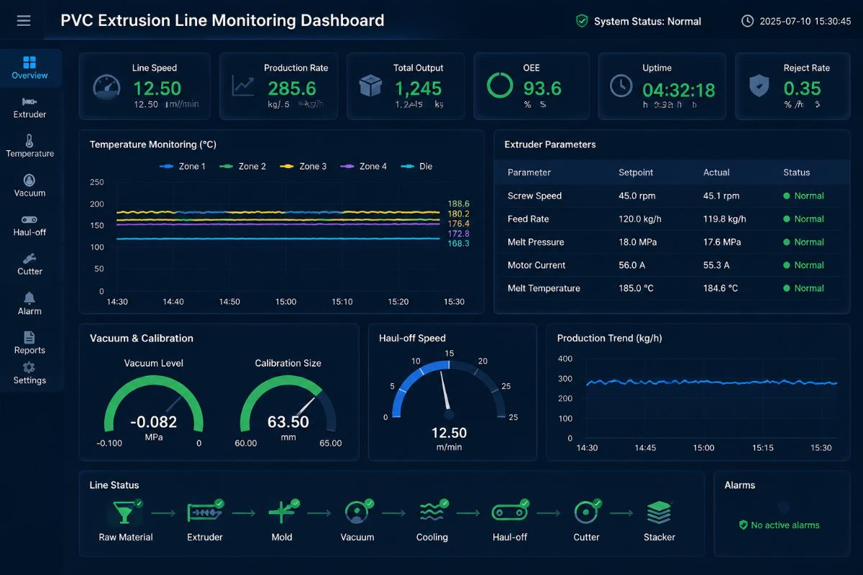863x575 pixels.
Task: Open the Haul-off sidebar section
Action: pyautogui.click(x=29, y=225)
